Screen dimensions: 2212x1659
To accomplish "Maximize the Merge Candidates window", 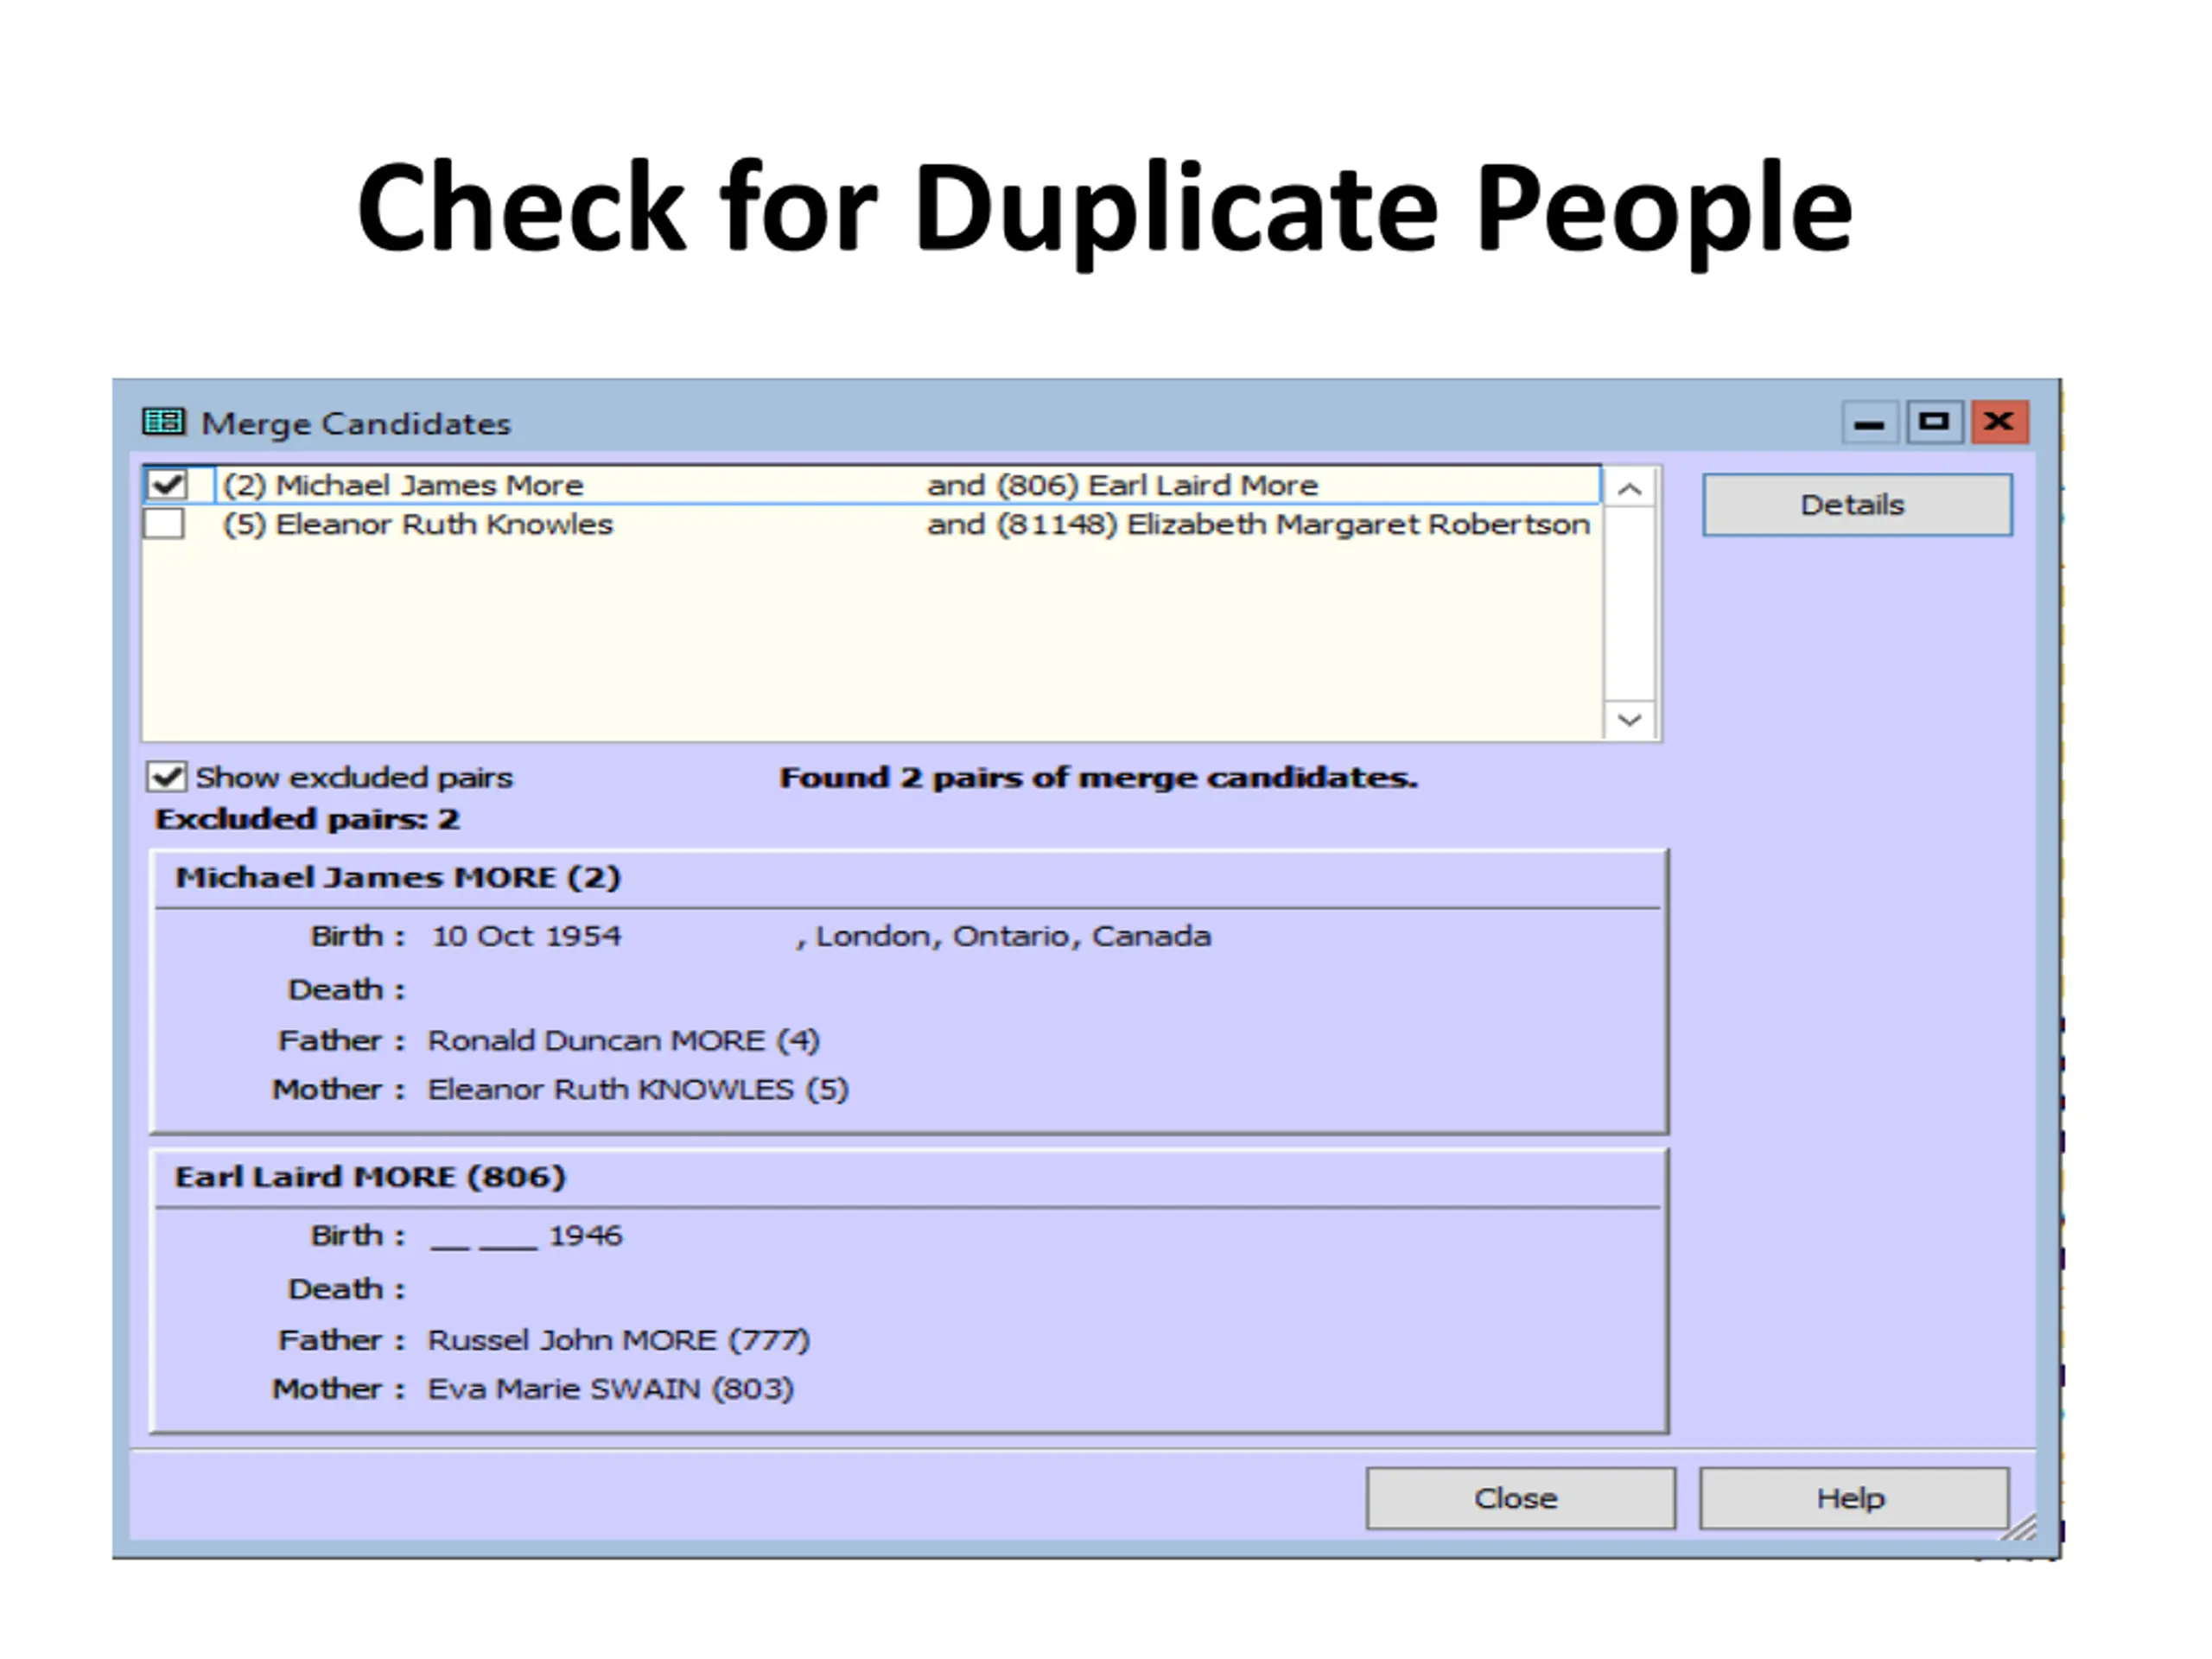I will pos(1934,422).
